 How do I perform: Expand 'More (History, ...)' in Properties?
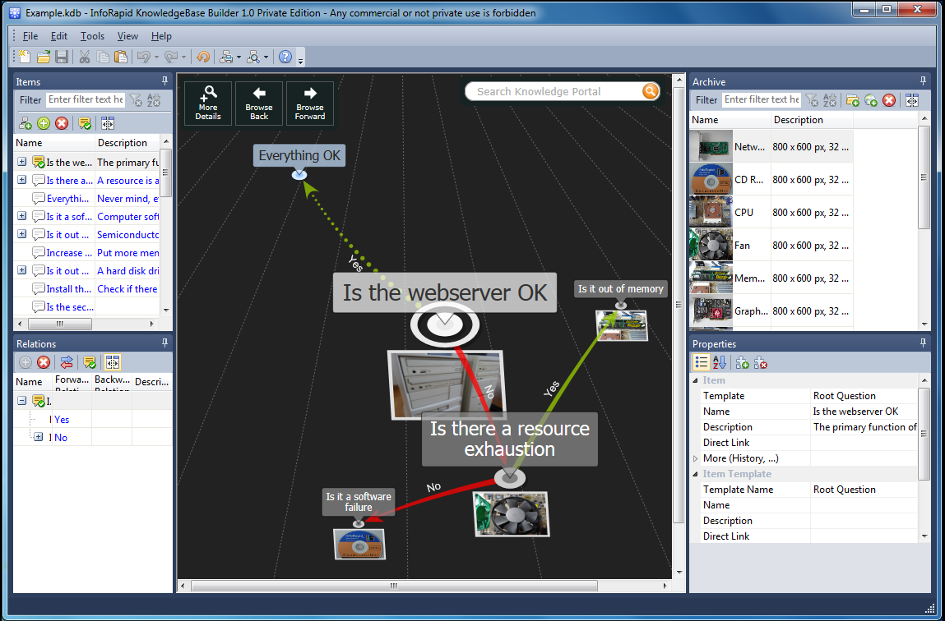(x=697, y=458)
